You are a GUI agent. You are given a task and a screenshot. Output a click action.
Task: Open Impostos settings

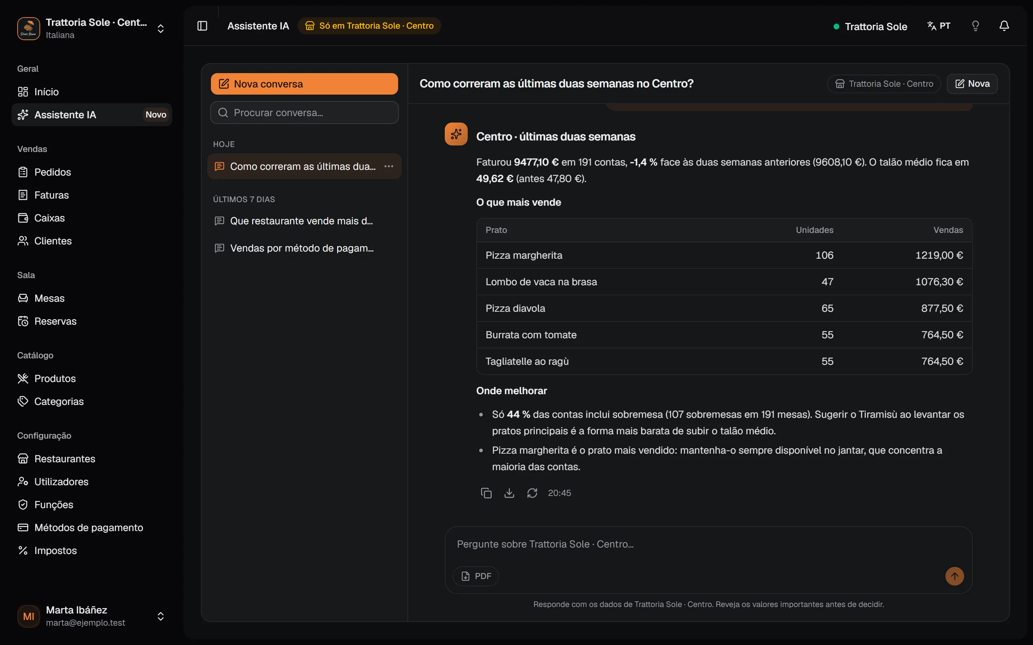pyautogui.click(x=92, y=551)
